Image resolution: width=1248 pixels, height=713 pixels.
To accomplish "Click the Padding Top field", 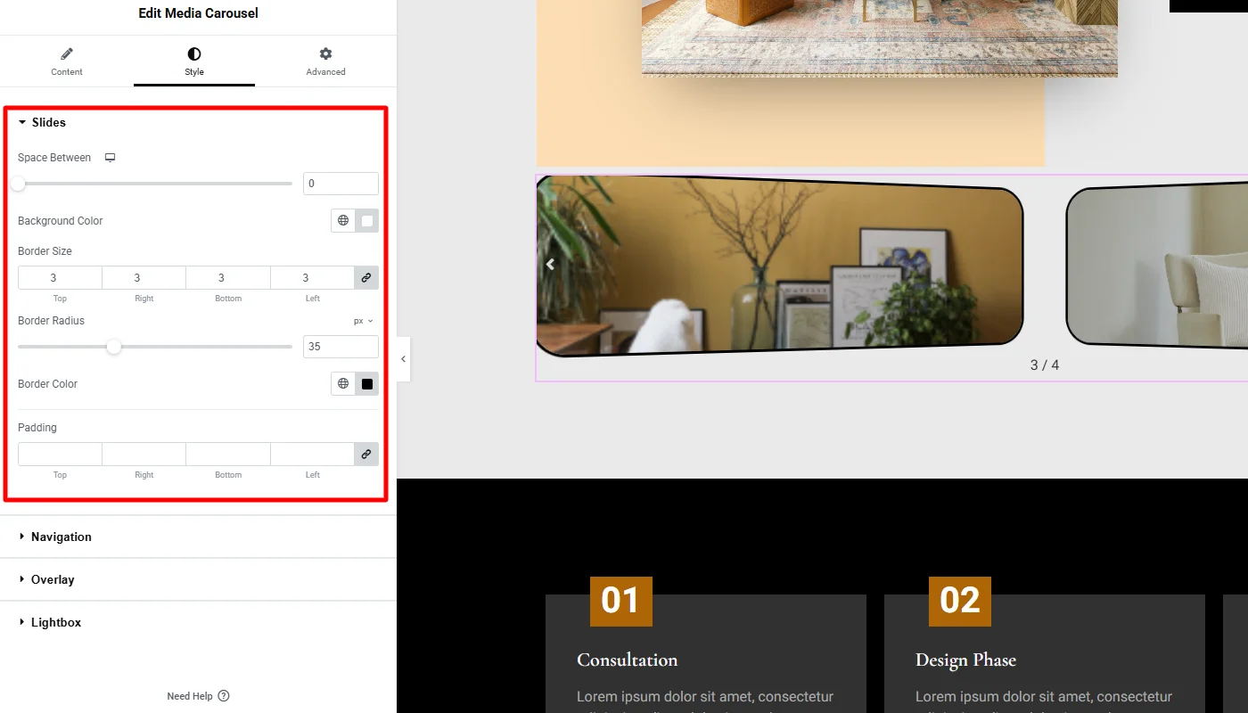I will (x=60, y=455).
